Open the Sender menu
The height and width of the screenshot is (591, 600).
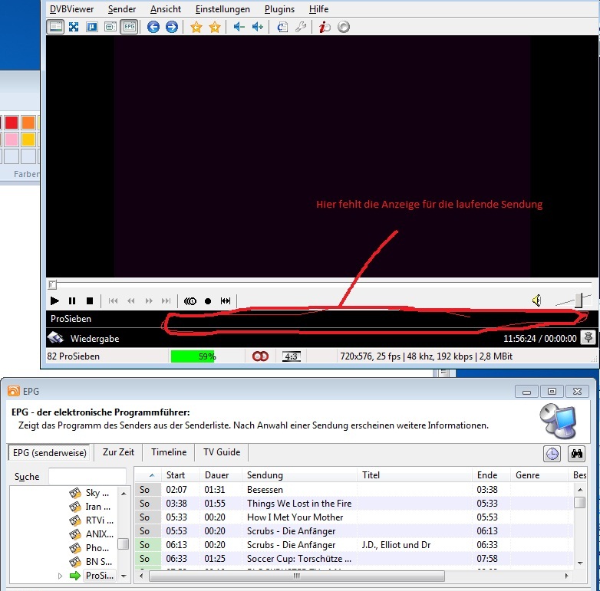pyautogui.click(x=122, y=9)
